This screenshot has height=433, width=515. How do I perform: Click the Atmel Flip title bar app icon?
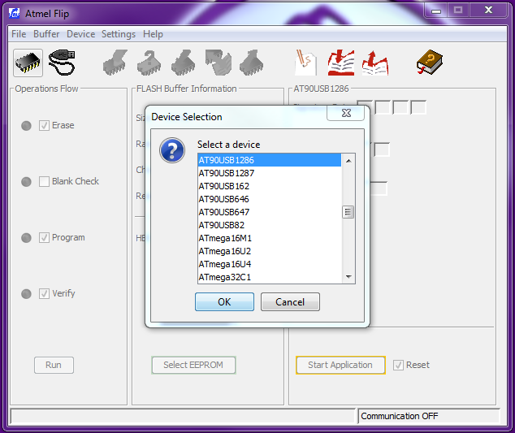15,14
